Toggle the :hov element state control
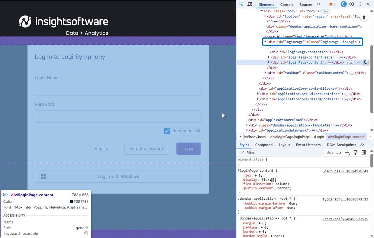This screenshot has height=238, width=374. tap(330, 153)
